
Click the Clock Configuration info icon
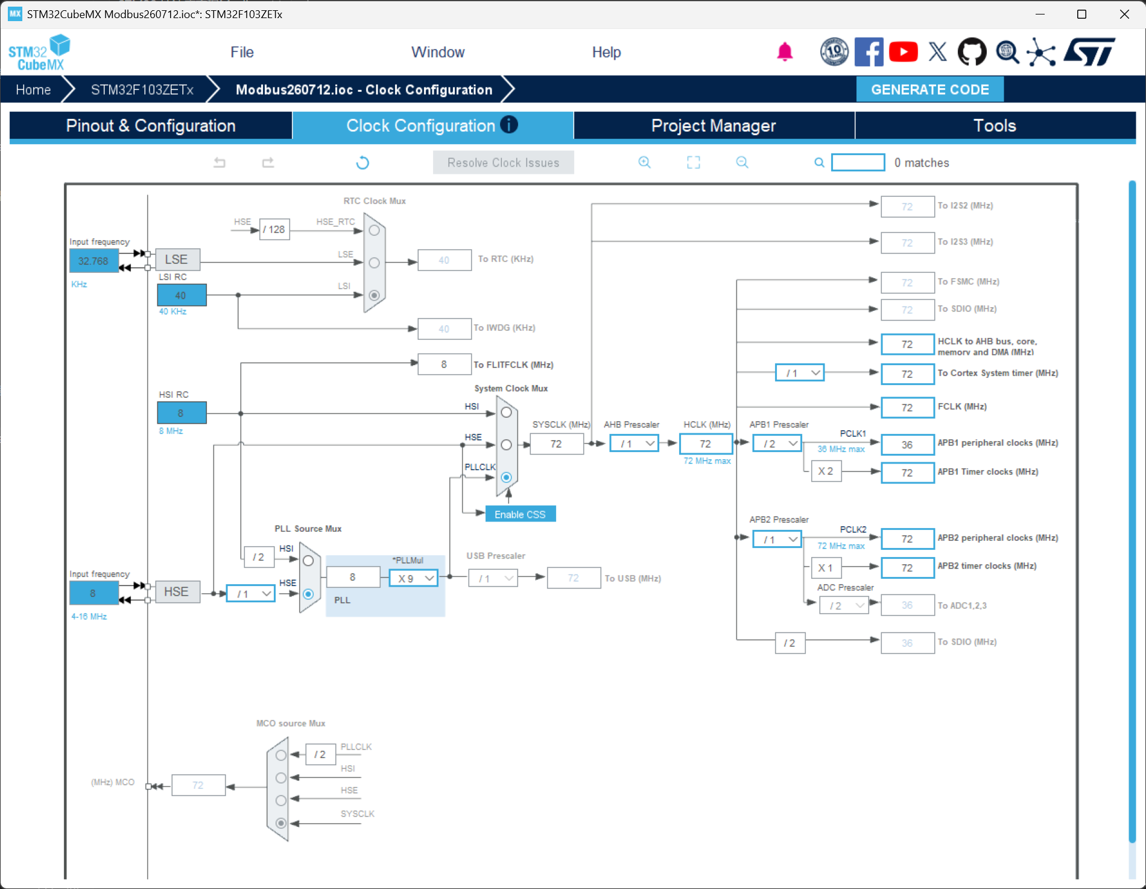[x=509, y=124]
